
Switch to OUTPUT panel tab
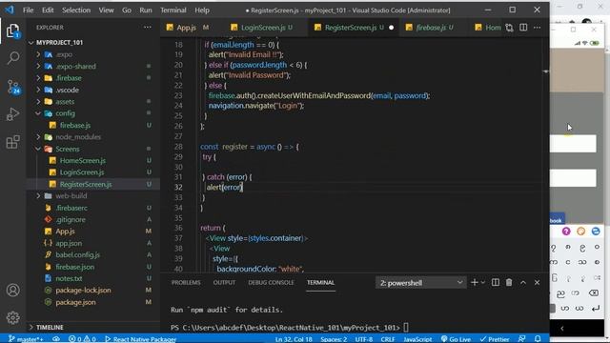point(224,283)
